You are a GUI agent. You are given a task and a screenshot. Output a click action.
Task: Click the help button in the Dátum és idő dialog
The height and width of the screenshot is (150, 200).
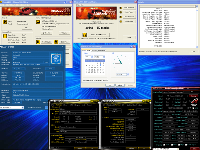(131, 46)
